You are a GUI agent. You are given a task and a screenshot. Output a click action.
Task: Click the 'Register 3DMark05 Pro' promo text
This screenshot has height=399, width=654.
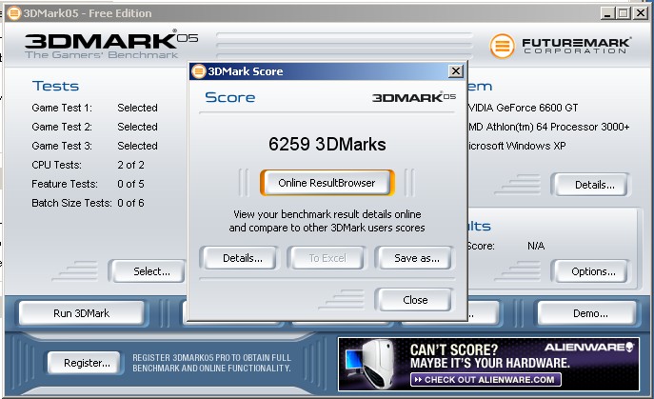[211, 363]
